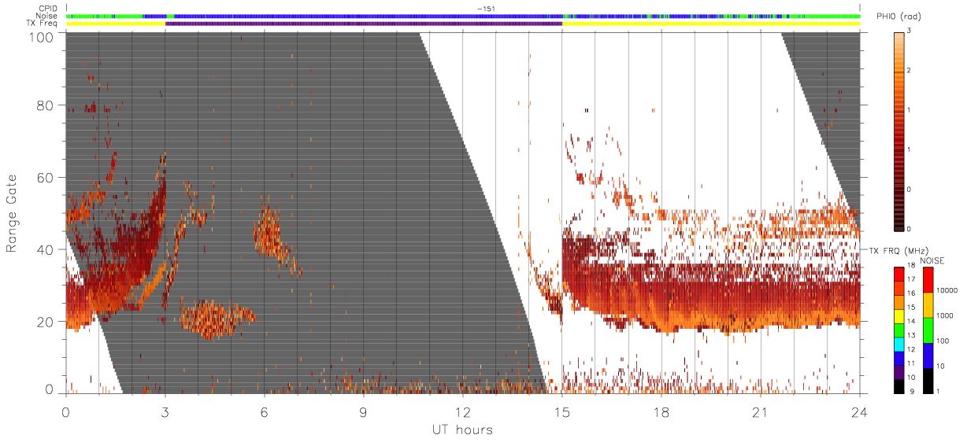Select the purple 10-11 MHz TX FRQ swatch
The width and height of the screenshot is (967, 446).
click(901, 371)
